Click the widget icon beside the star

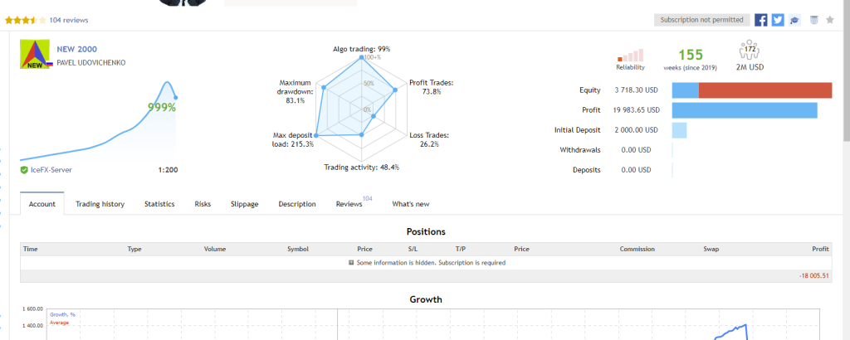(813, 20)
